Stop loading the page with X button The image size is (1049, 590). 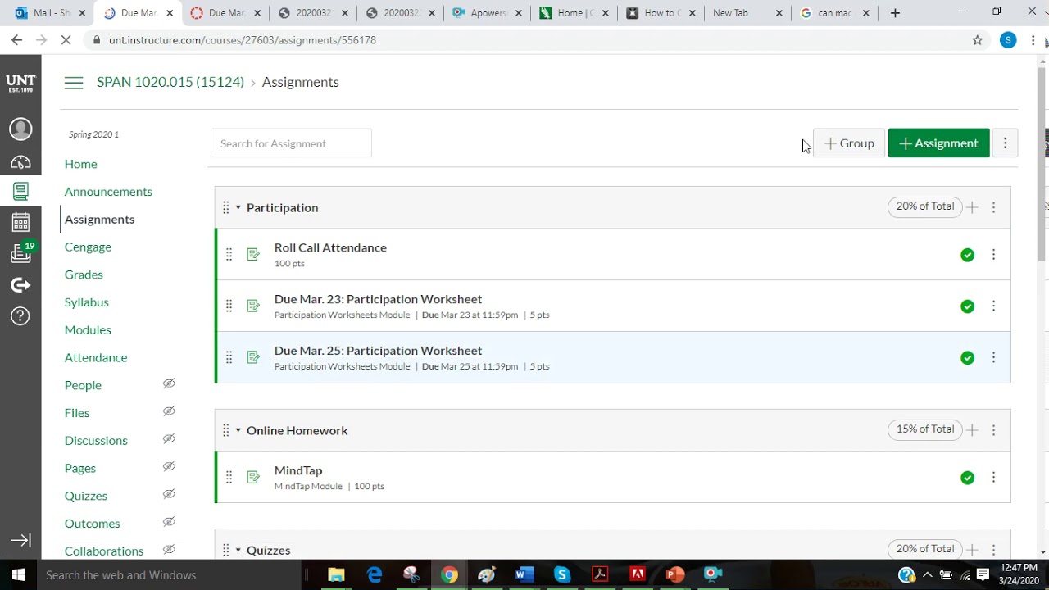tap(66, 40)
